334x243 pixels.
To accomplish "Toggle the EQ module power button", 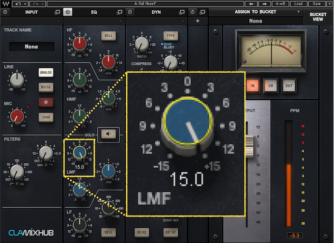I will pos(68,12).
